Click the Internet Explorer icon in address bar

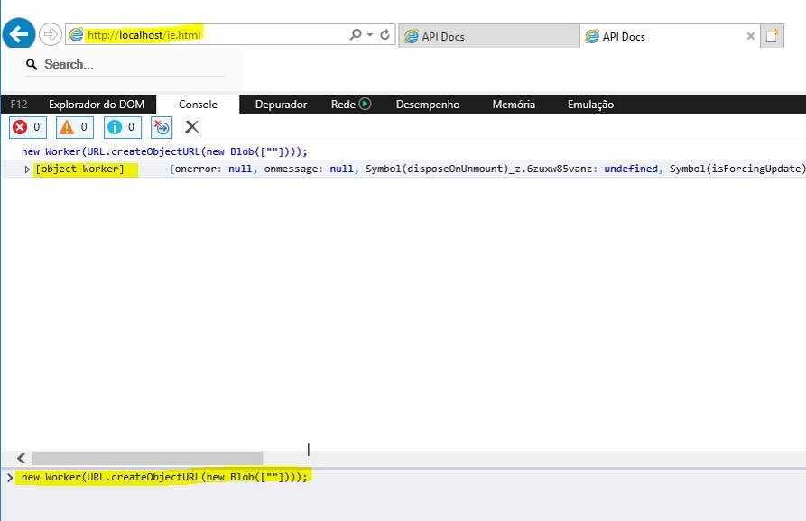pos(76,34)
